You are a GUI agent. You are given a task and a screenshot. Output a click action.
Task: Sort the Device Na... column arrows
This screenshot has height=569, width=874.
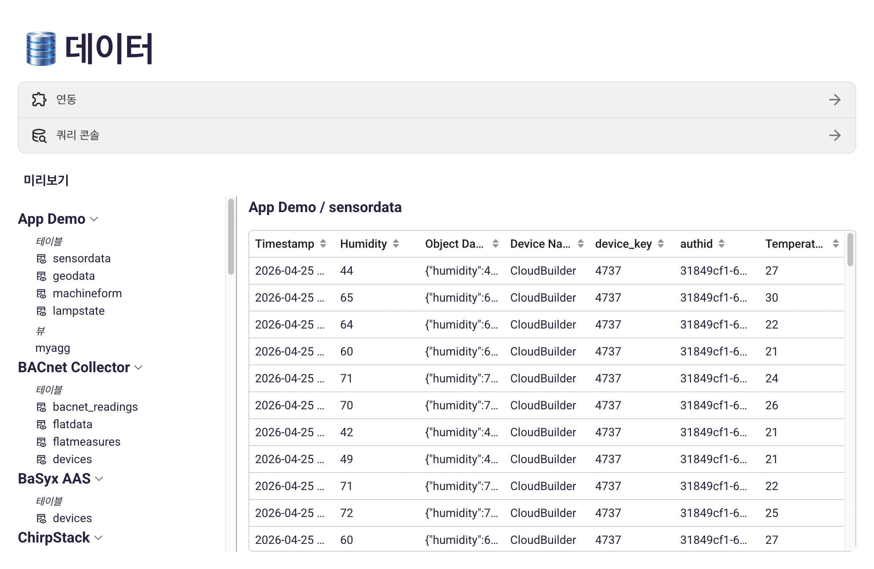[581, 244]
